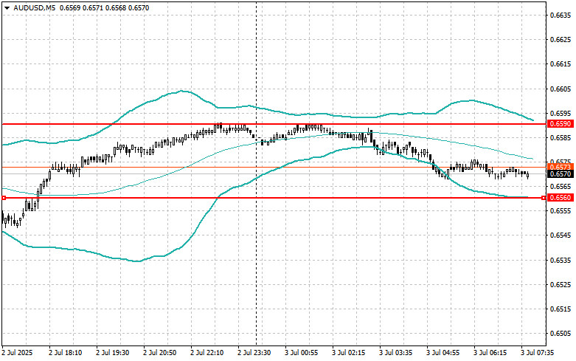Viewport: 576px width, 361px height.
Task: Click the 0.6555 price scale value
Action: pos(561,211)
